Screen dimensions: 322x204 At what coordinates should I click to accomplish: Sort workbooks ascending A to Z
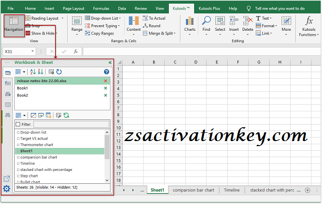pyautogui.click(x=33, y=72)
